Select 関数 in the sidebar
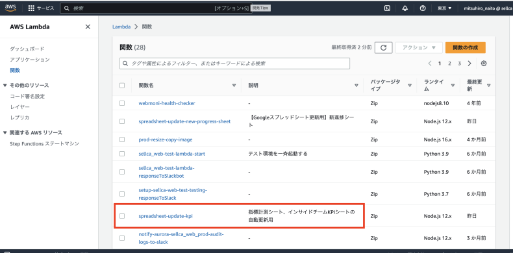The image size is (513, 253). tap(15, 70)
